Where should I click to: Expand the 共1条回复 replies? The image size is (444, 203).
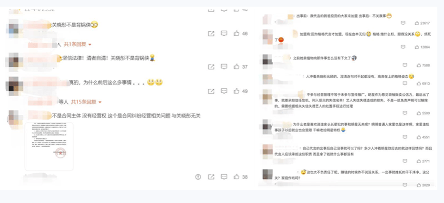(x=78, y=44)
